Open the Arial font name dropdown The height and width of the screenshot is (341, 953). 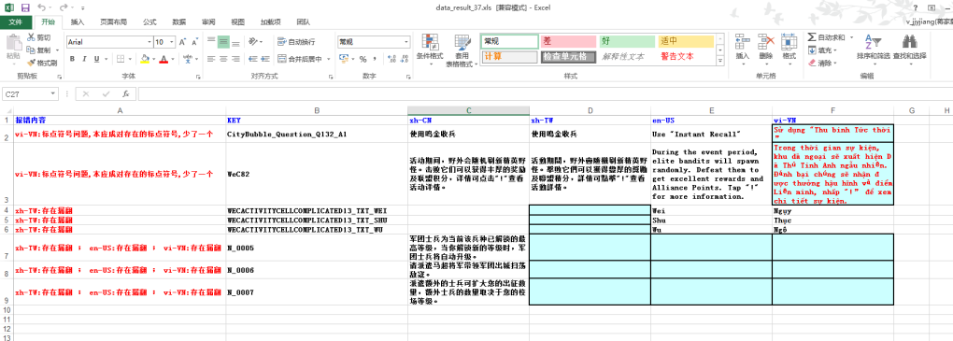[x=149, y=42]
